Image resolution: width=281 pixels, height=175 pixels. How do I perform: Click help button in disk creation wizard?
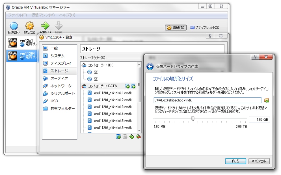tap(255, 57)
